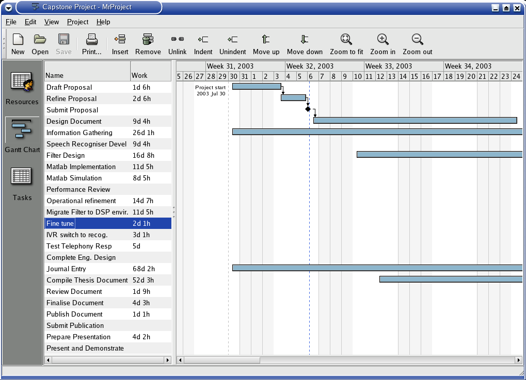Click the Submit Proposal milestone diamond
The height and width of the screenshot is (380, 526).
(x=308, y=109)
